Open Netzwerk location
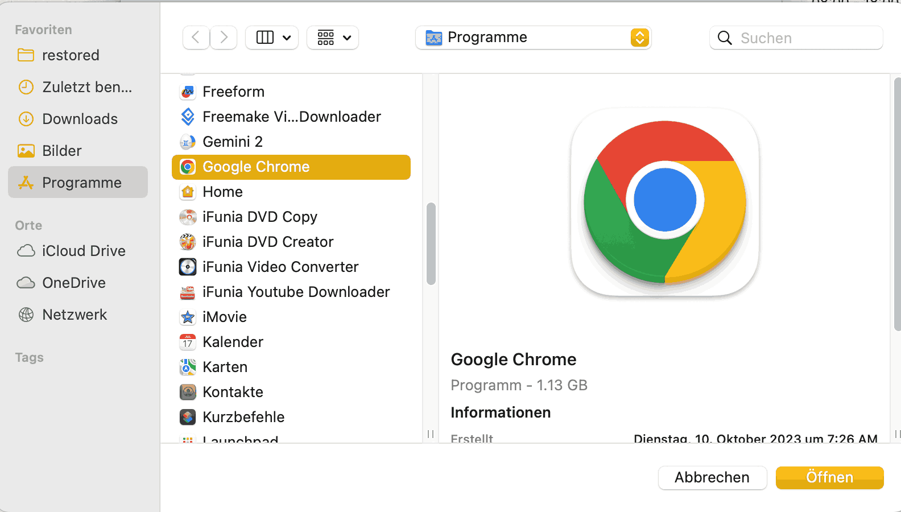The image size is (901, 512). [78, 315]
